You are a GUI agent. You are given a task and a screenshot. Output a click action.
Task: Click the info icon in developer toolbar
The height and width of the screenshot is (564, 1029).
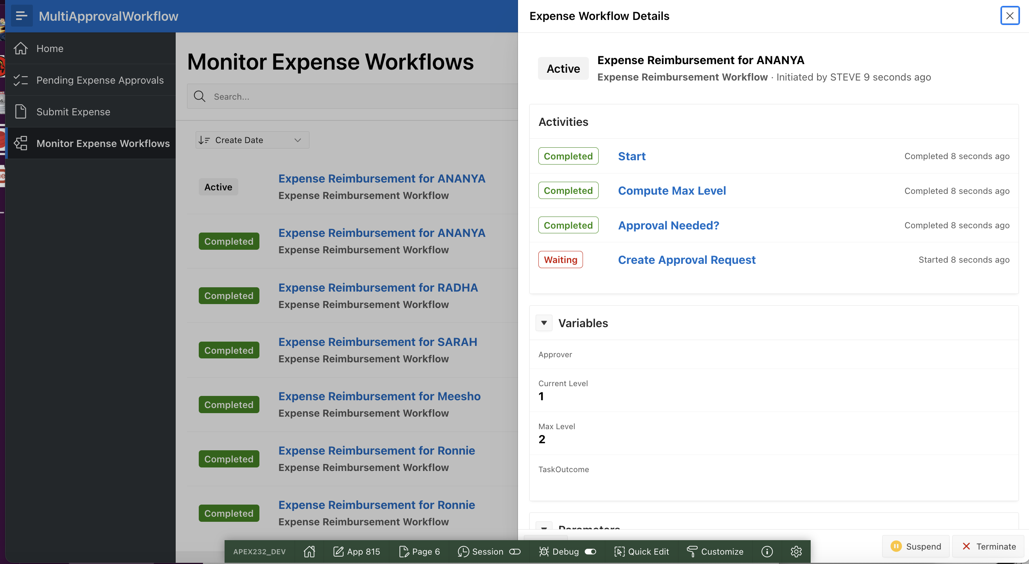click(766, 551)
